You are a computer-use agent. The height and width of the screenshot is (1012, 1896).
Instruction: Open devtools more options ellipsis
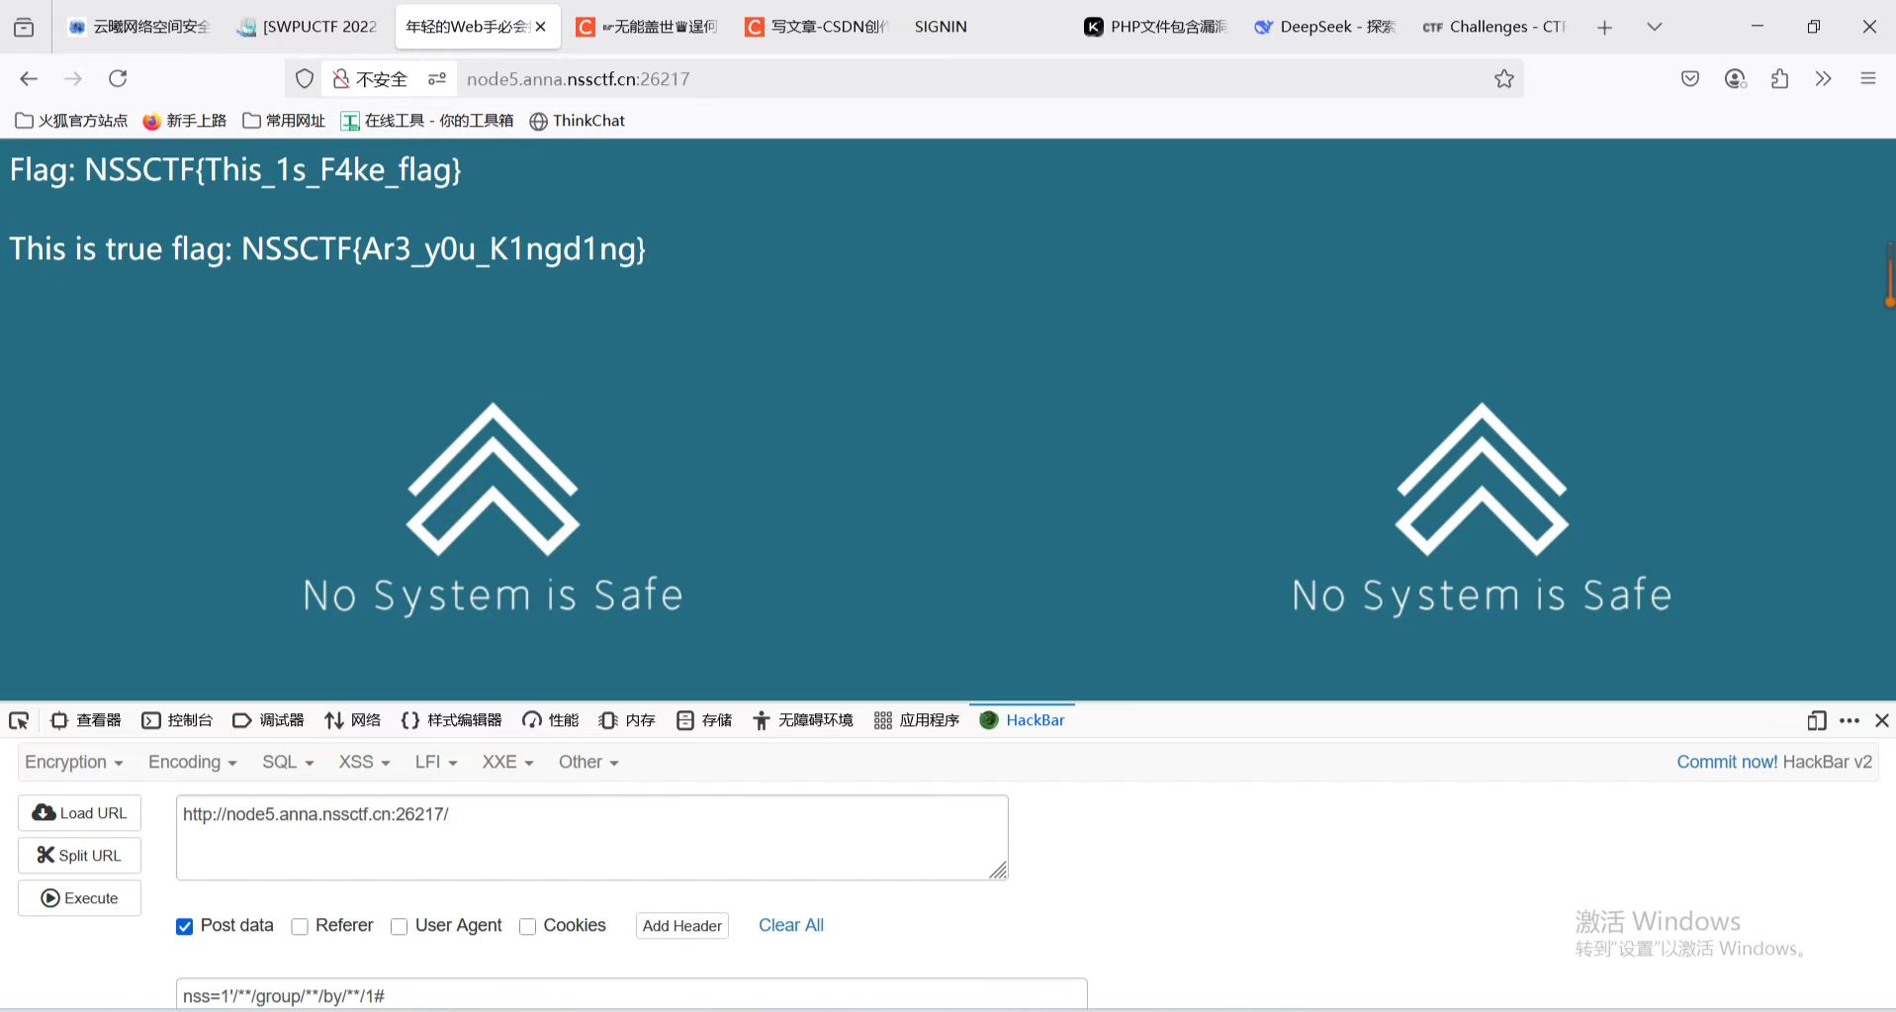coord(1849,720)
